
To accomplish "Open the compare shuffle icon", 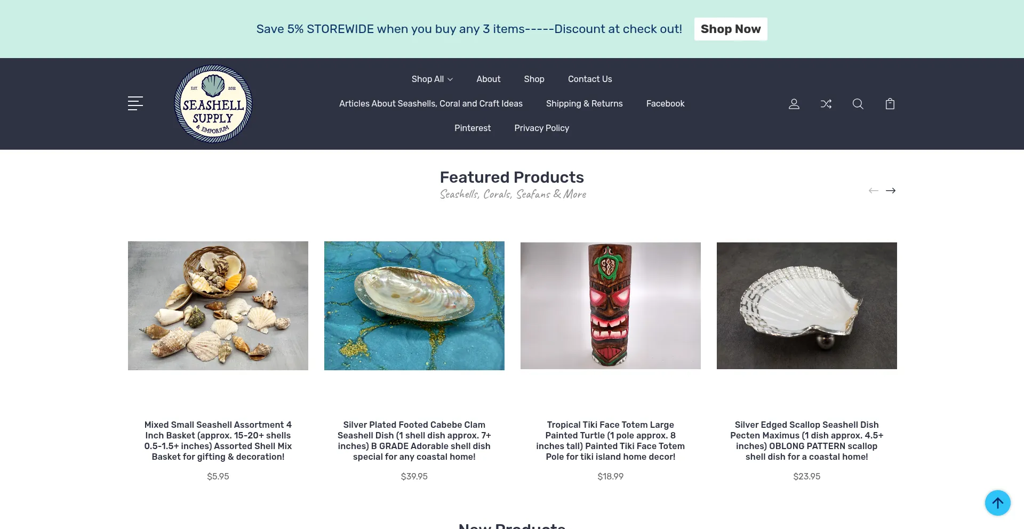I will click(826, 104).
